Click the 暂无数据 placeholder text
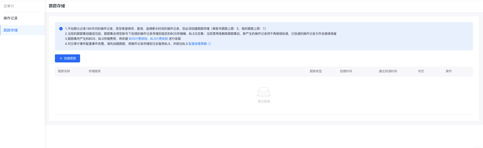Image resolution: width=483 pixels, height=148 pixels. pos(264,101)
